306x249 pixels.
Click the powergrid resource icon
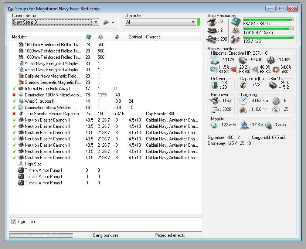[x=236, y=30]
